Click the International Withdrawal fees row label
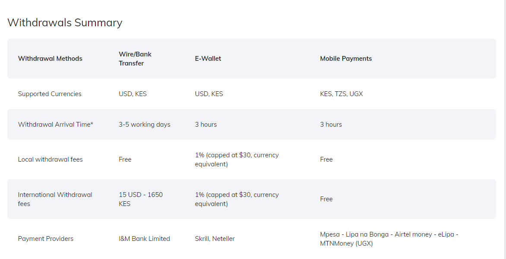The height and width of the screenshot is (259, 506). [55, 199]
